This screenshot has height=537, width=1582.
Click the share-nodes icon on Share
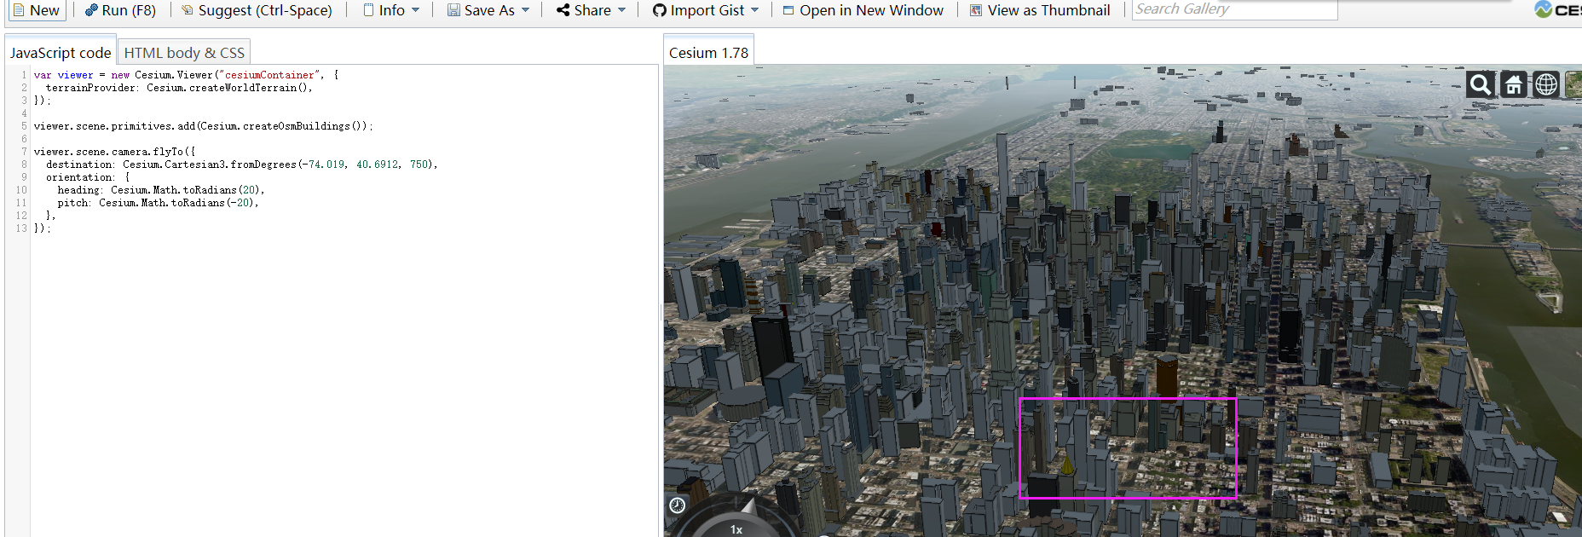pyautogui.click(x=563, y=10)
